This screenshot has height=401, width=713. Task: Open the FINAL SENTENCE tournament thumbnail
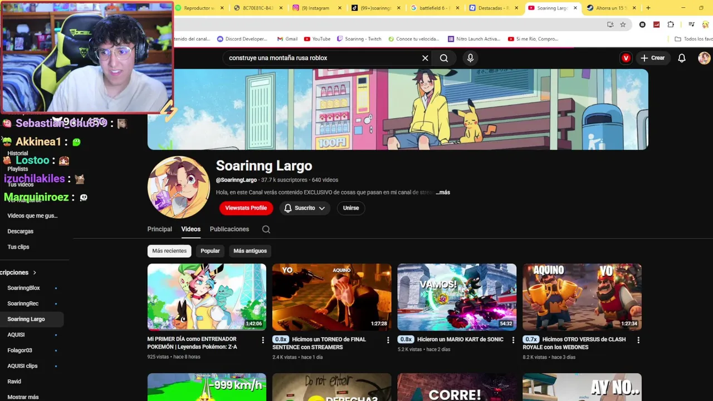(x=332, y=297)
